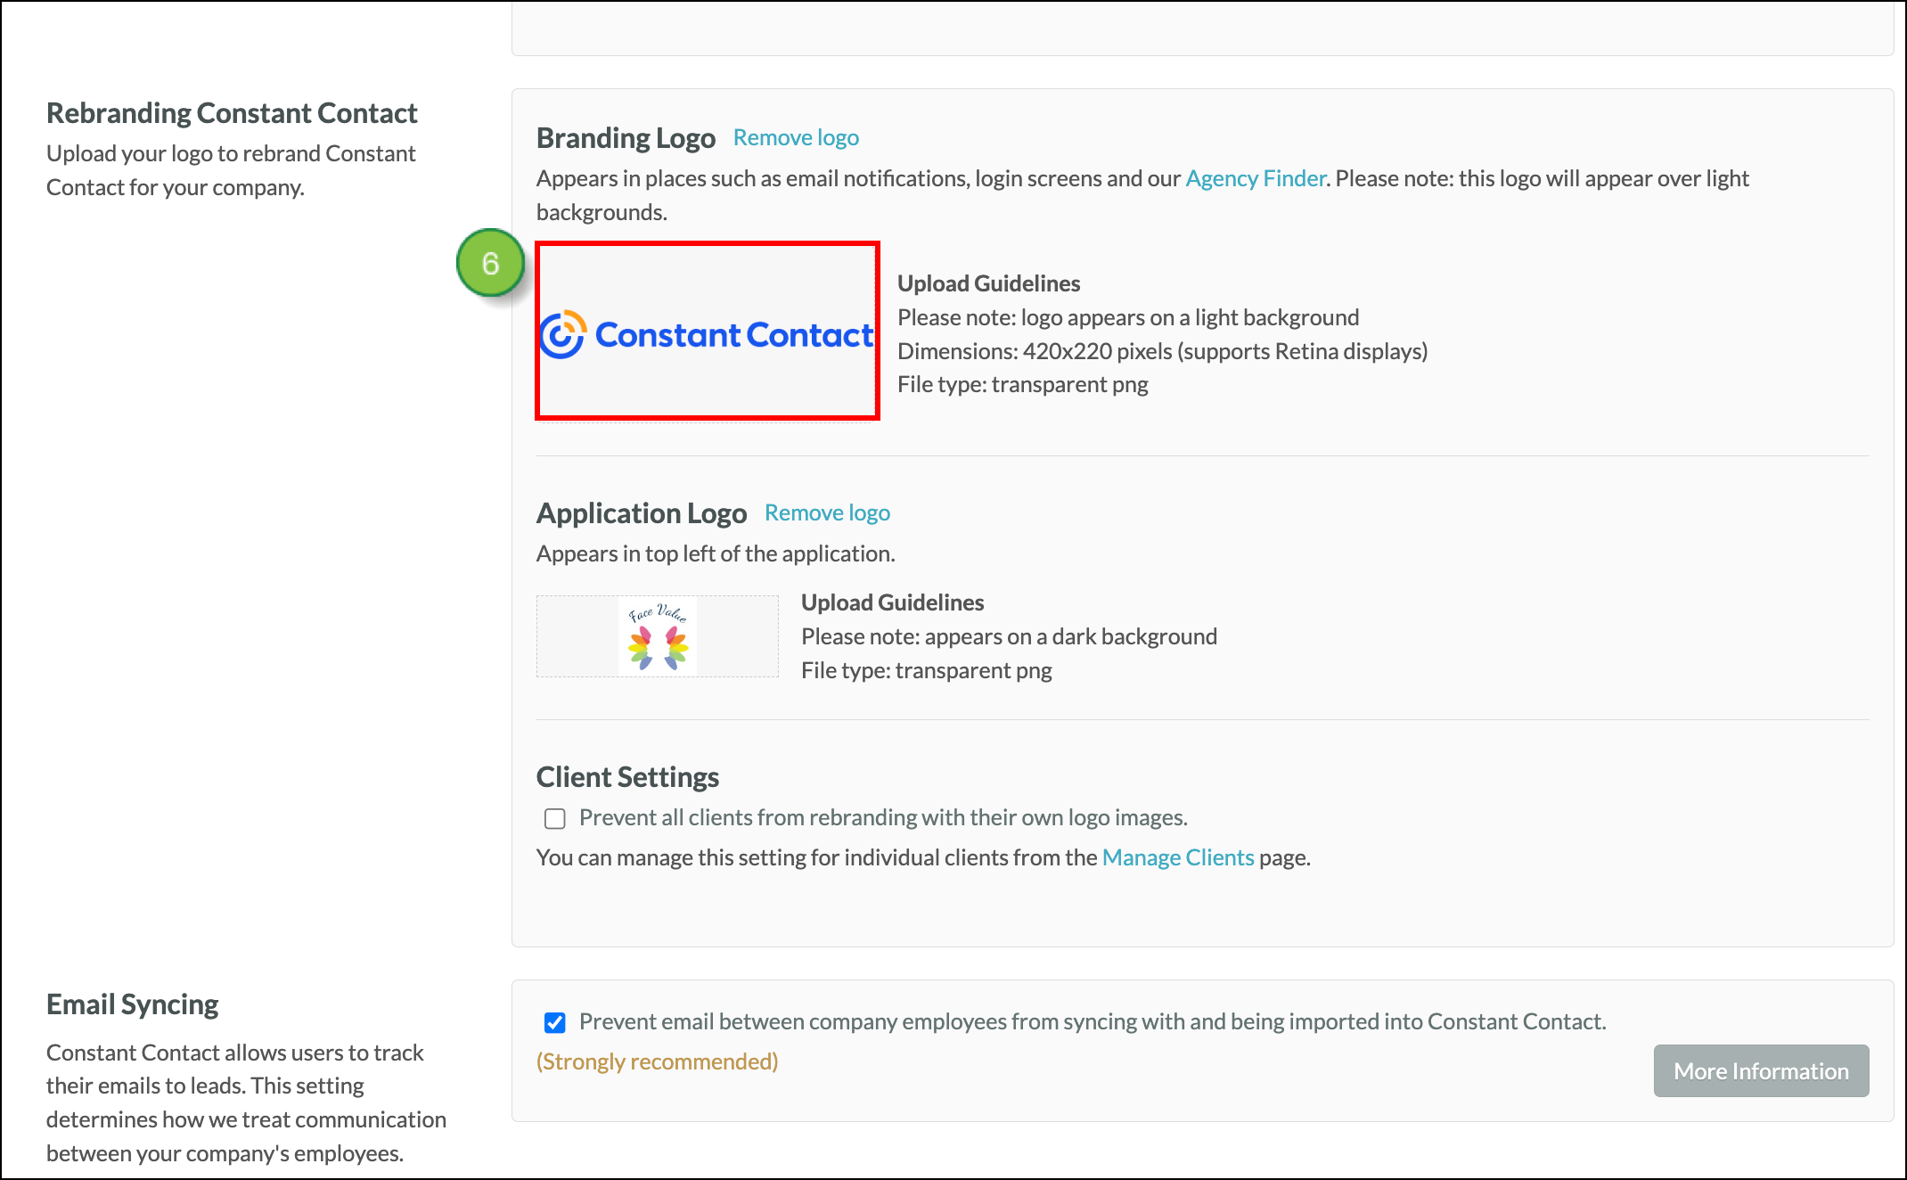Click Remove logo next to Application Logo
Screen dimensions: 1907x1180
point(827,512)
